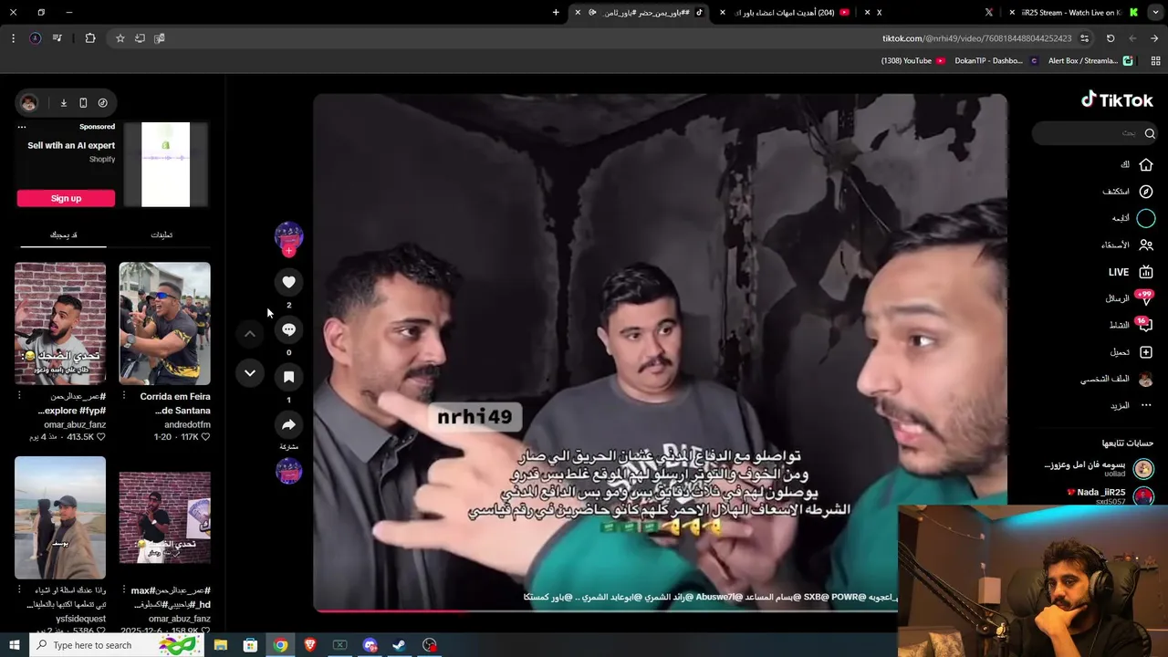Open the omar_abuz_fanz 158.9K video thumbnail
The height and width of the screenshot is (657, 1168).
tap(164, 517)
